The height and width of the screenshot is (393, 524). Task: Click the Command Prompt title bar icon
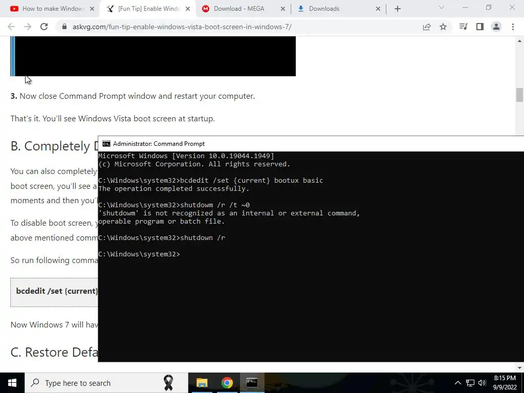[x=106, y=144]
